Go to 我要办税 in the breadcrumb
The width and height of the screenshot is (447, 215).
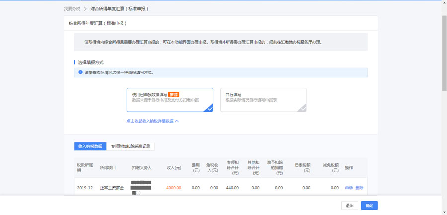72,9
